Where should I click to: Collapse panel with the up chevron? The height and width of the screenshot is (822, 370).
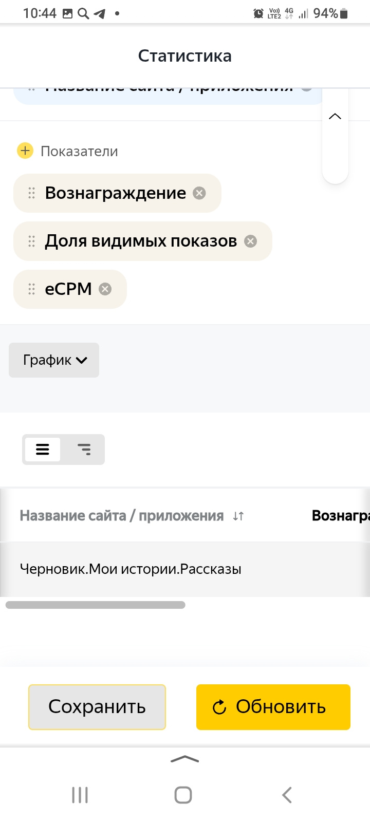pyautogui.click(x=335, y=117)
